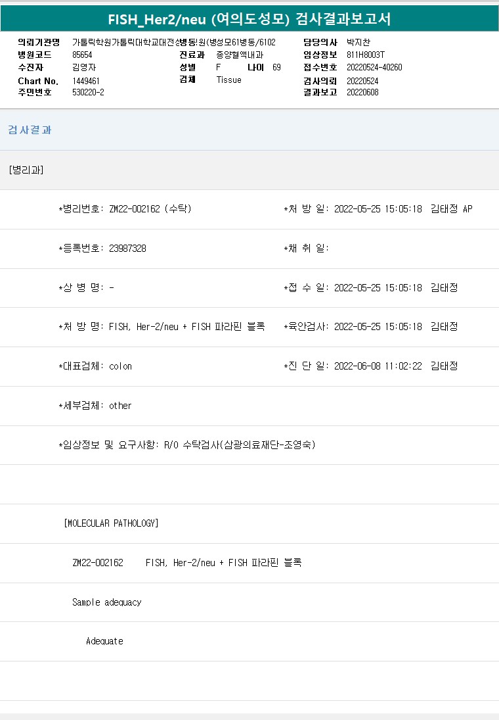
Task: Select specimen type Tissue in header
Action: coord(228,80)
